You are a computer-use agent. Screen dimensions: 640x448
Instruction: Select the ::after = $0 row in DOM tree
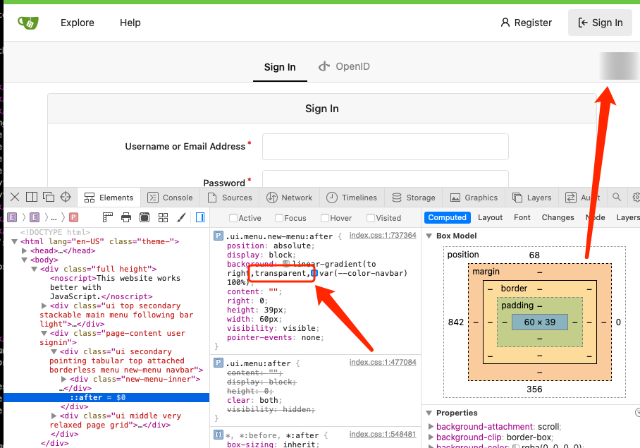pyautogui.click(x=106, y=397)
